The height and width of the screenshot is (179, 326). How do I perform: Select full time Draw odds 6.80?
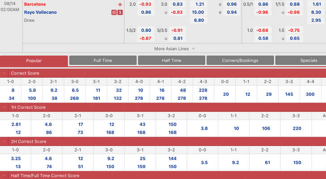pyautogui.click(x=199, y=21)
